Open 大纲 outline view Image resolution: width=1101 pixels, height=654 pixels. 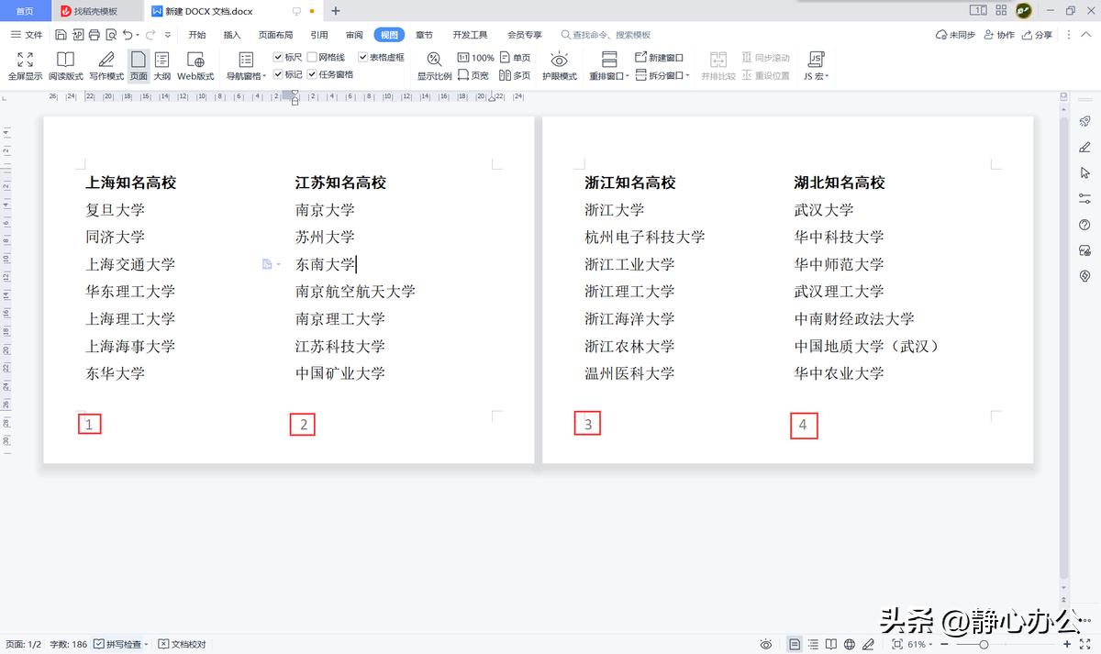pyautogui.click(x=161, y=65)
